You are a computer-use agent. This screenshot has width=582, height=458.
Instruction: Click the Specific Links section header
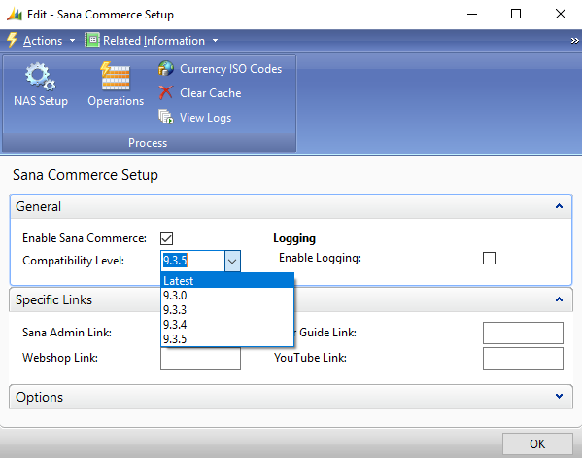291,299
